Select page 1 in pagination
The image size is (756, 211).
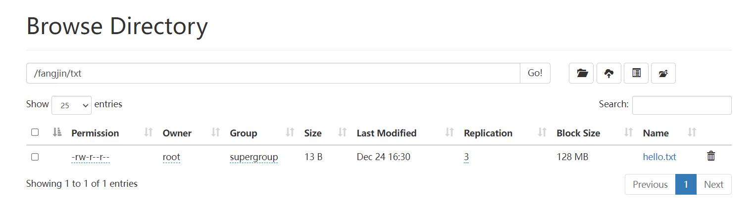click(686, 184)
